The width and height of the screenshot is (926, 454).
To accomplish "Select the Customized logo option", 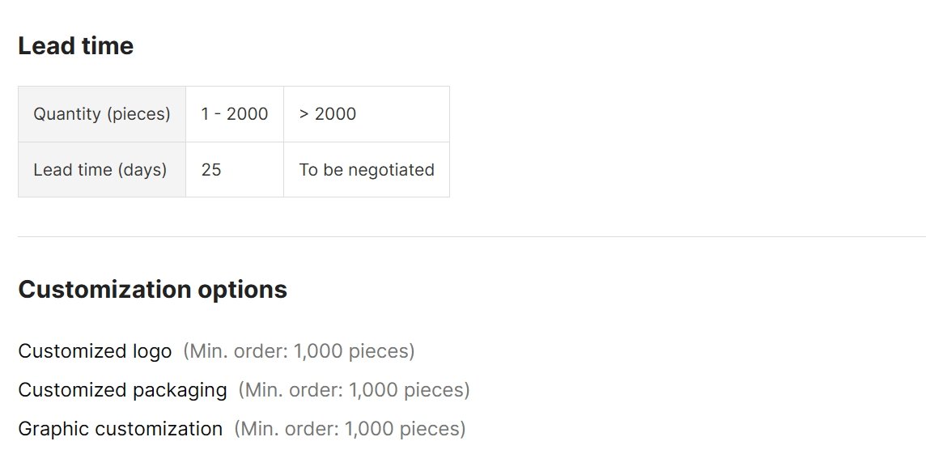I will pyautogui.click(x=95, y=351).
